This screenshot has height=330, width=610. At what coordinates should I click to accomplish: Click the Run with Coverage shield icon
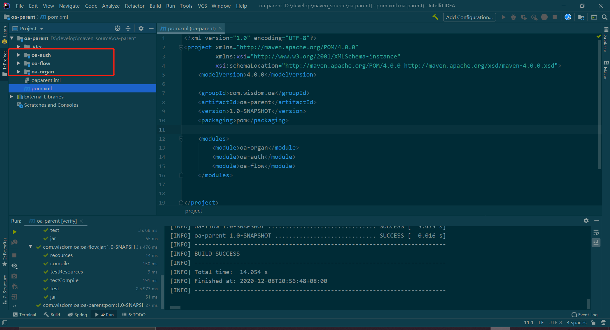[x=524, y=17]
